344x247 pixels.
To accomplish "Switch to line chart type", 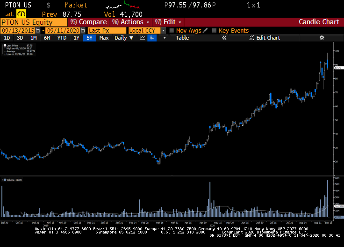I will click(143, 38).
